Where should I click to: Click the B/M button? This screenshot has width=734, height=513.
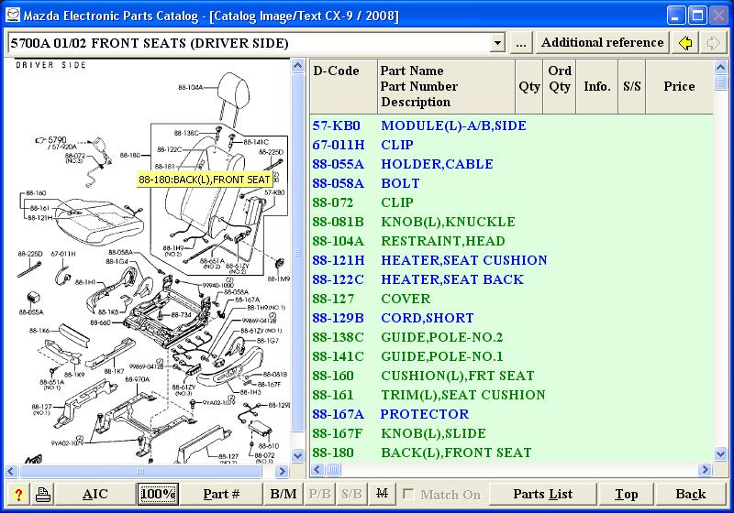[284, 494]
